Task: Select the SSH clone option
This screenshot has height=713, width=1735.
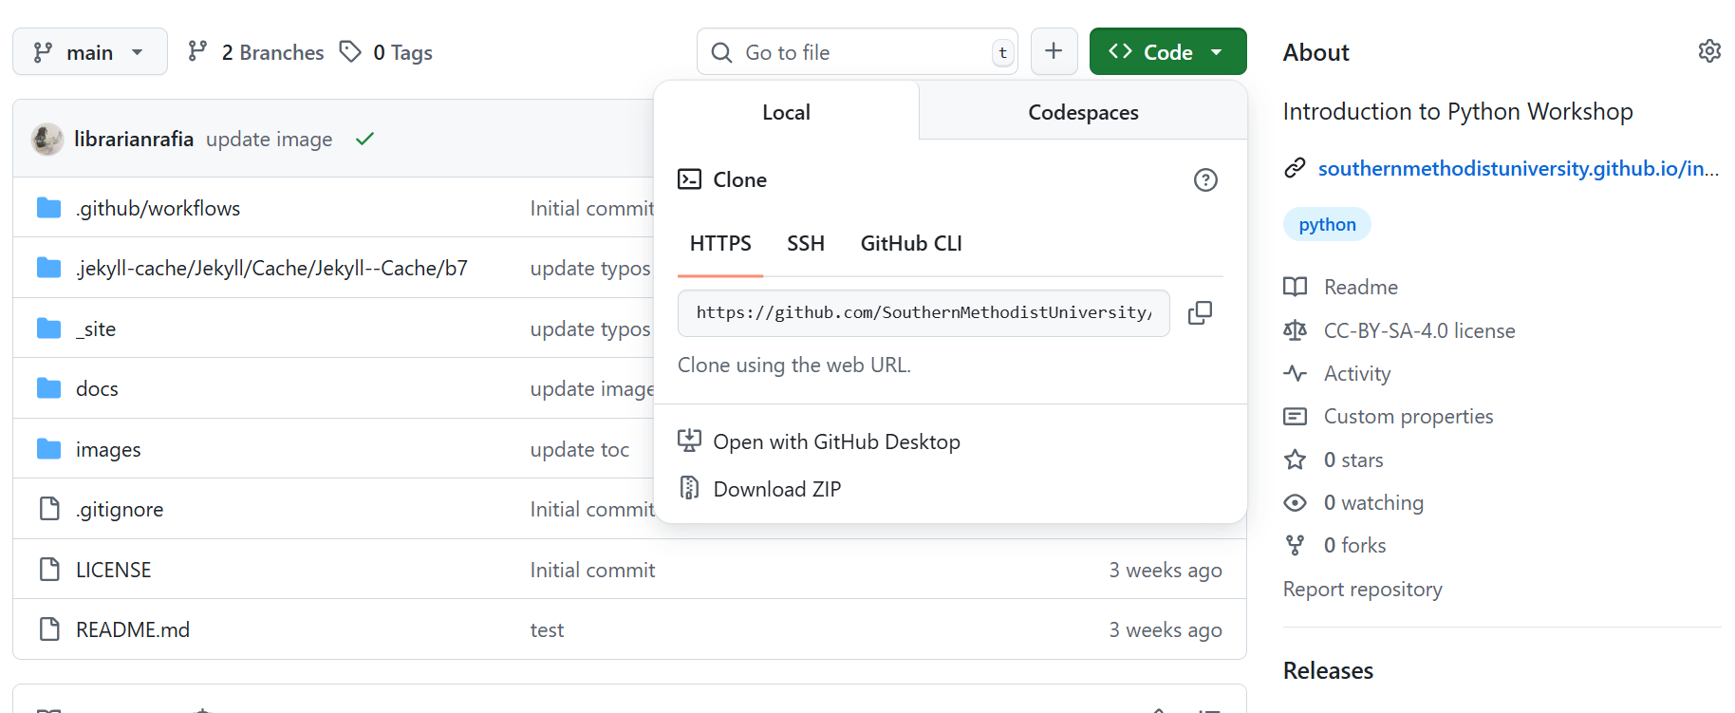Action: coord(806,243)
